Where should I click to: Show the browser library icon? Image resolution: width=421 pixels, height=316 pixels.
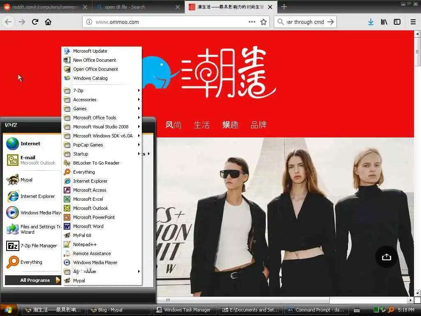384,22
